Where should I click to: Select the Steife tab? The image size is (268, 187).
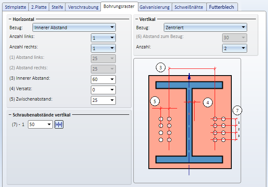tap(57, 7)
